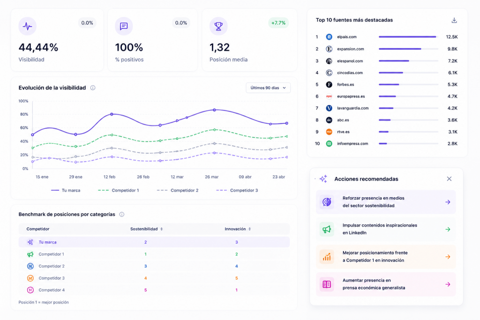Click the Visibilidad pulse icon
This screenshot has width=480, height=320.
[28, 26]
